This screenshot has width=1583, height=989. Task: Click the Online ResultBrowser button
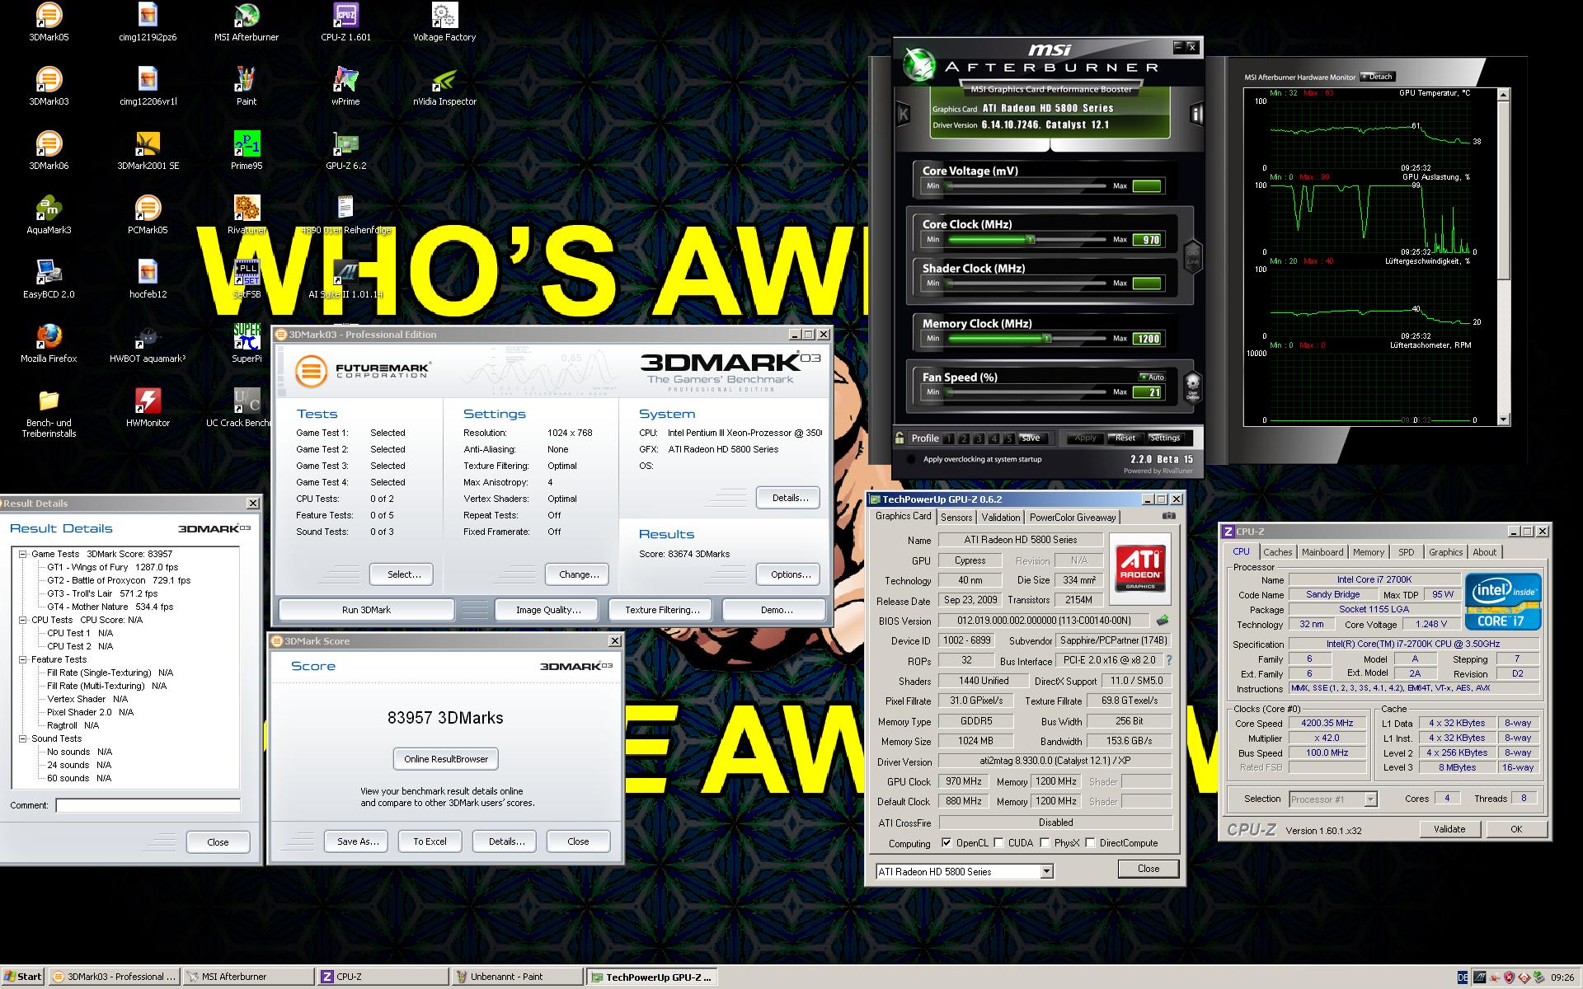coord(445,759)
